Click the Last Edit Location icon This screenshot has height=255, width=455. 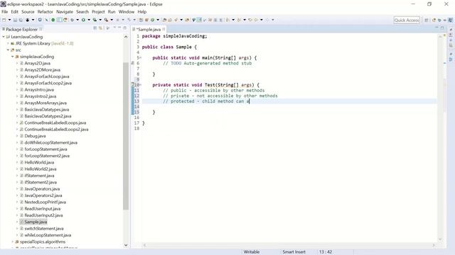pos(250,20)
